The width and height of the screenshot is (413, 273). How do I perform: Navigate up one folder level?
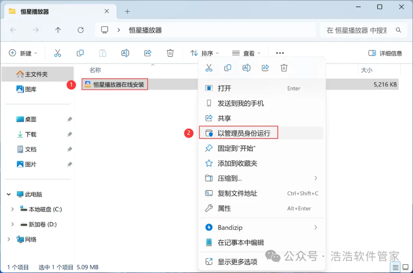[58, 30]
